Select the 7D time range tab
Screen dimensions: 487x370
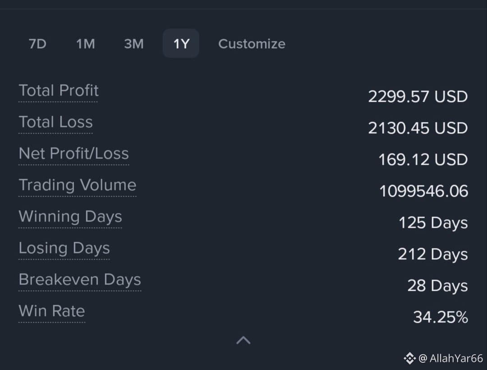37,44
